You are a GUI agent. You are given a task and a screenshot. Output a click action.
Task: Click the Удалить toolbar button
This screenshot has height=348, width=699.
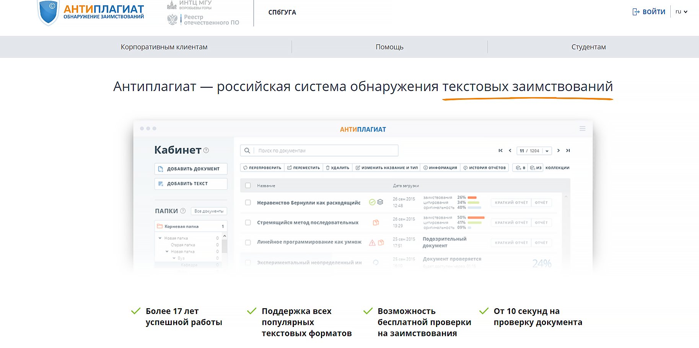pos(337,168)
